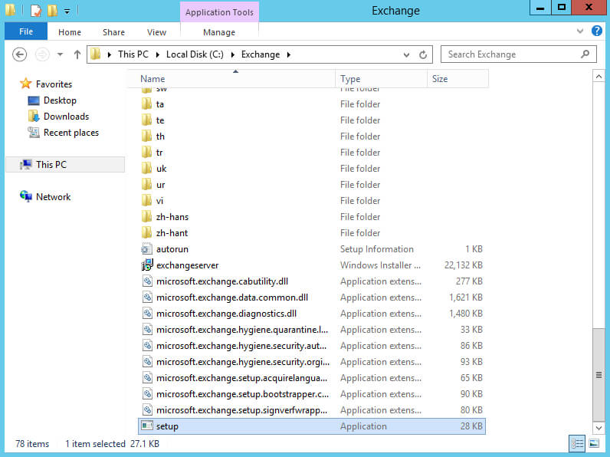Select the microsoft.exchange.setup.acquirelangua file name

pos(241,378)
